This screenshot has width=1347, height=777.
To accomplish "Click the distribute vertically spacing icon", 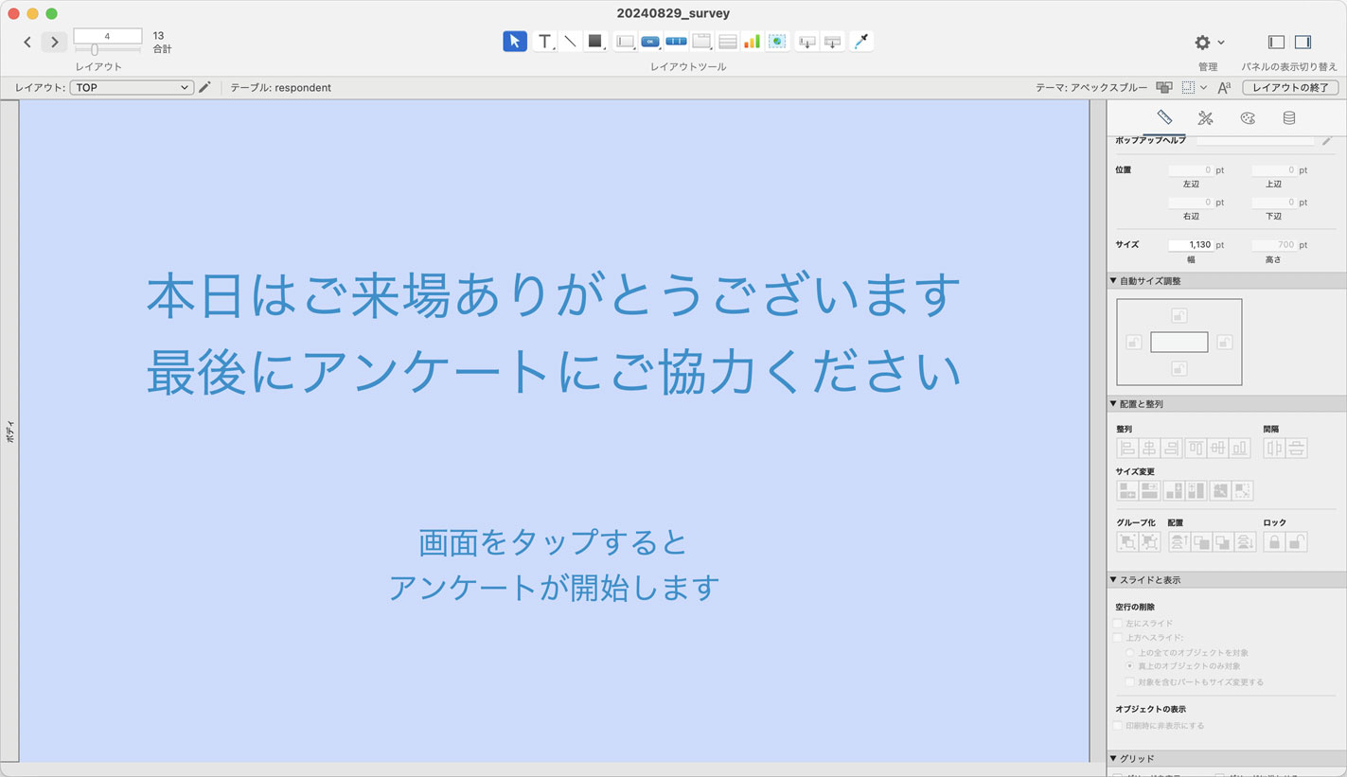I will [x=1297, y=449].
